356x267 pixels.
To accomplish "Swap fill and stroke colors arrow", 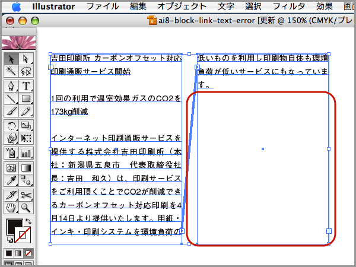I will point(28,221).
